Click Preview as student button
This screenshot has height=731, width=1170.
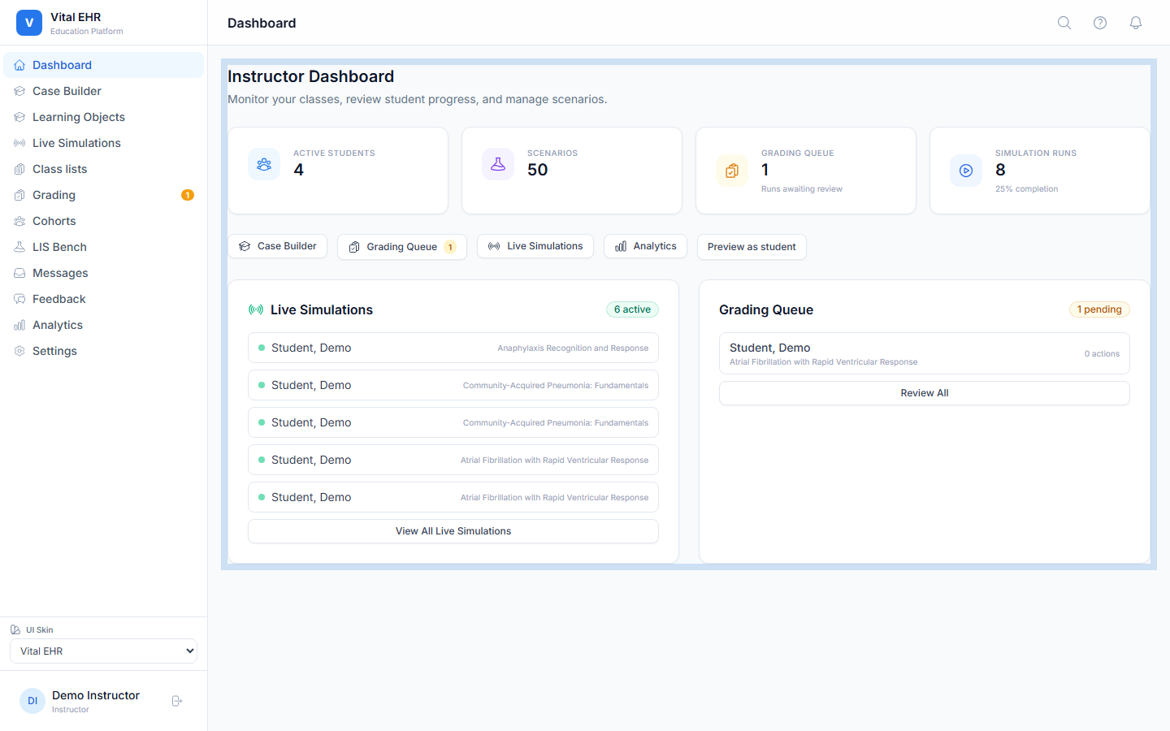point(752,247)
